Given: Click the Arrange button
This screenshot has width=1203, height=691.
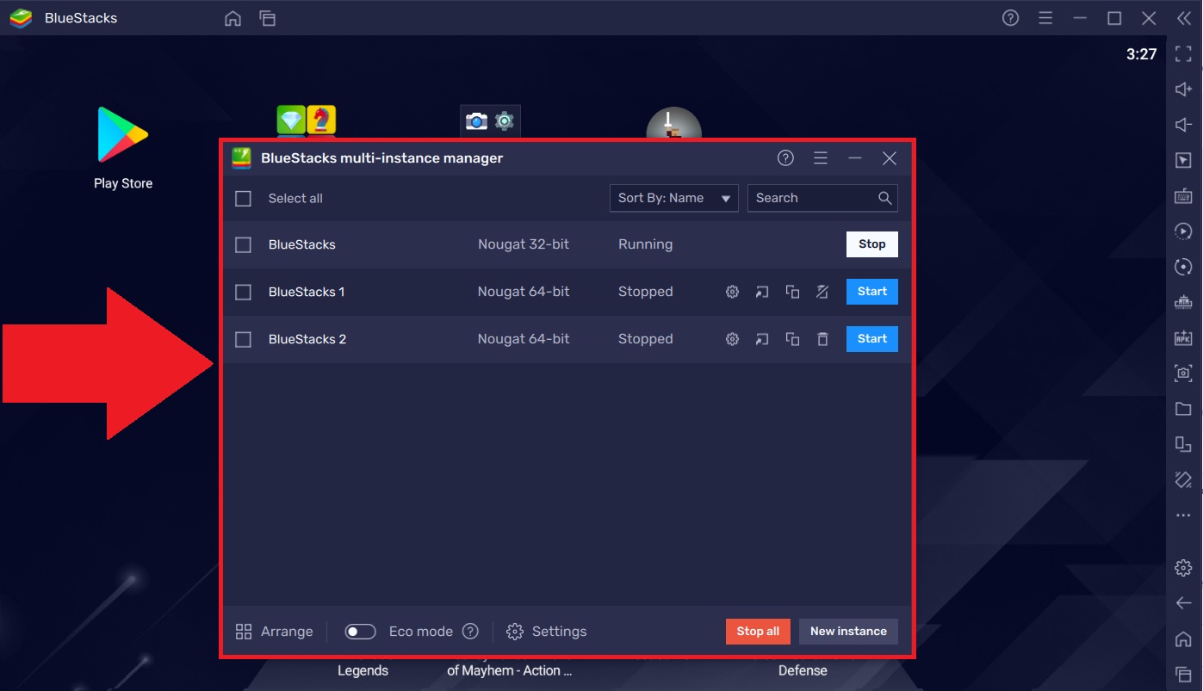Looking at the screenshot, I should click(x=274, y=632).
